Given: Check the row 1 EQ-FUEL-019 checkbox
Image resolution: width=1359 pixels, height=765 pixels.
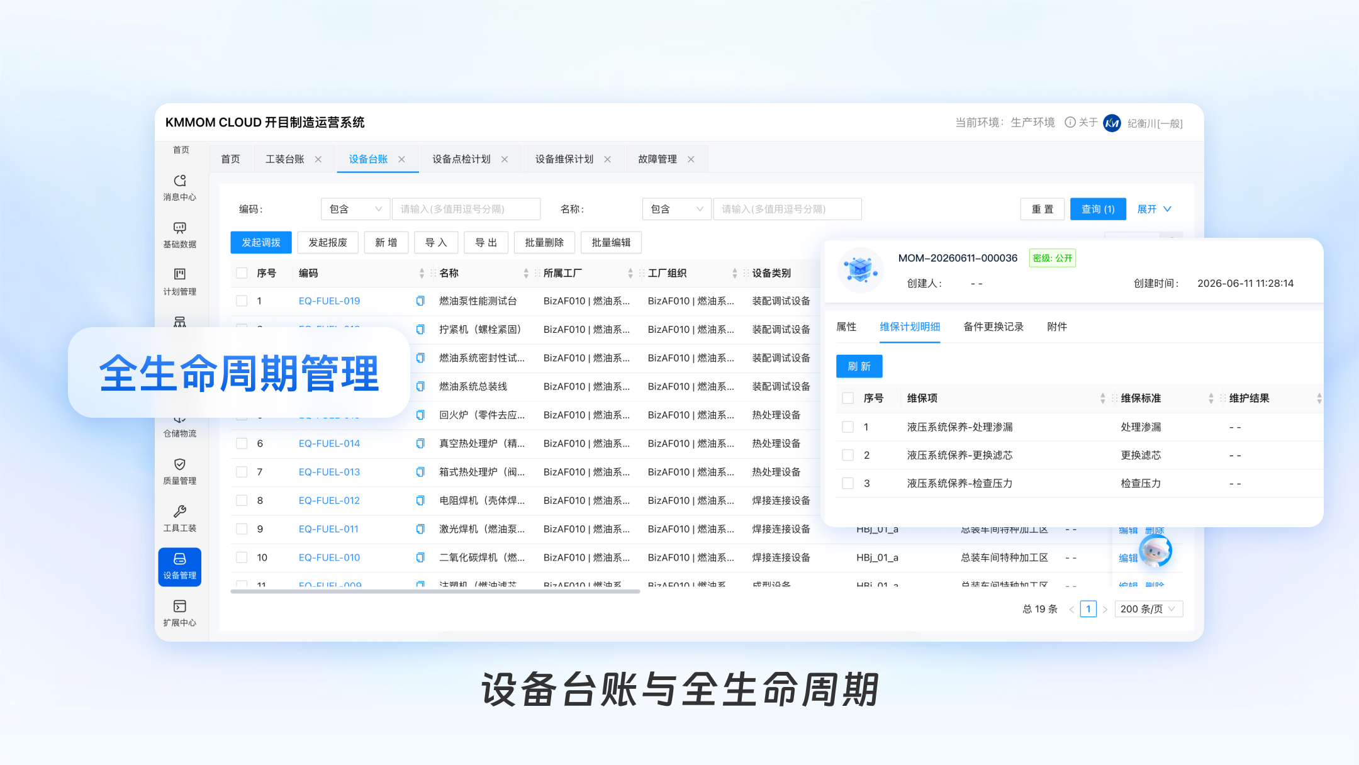Looking at the screenshot, I should (242, 301).
